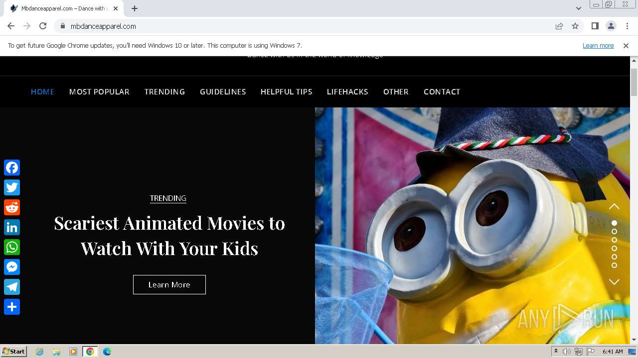Toggle Chrome side panel
638x358 pixels.
coord(595,26)
